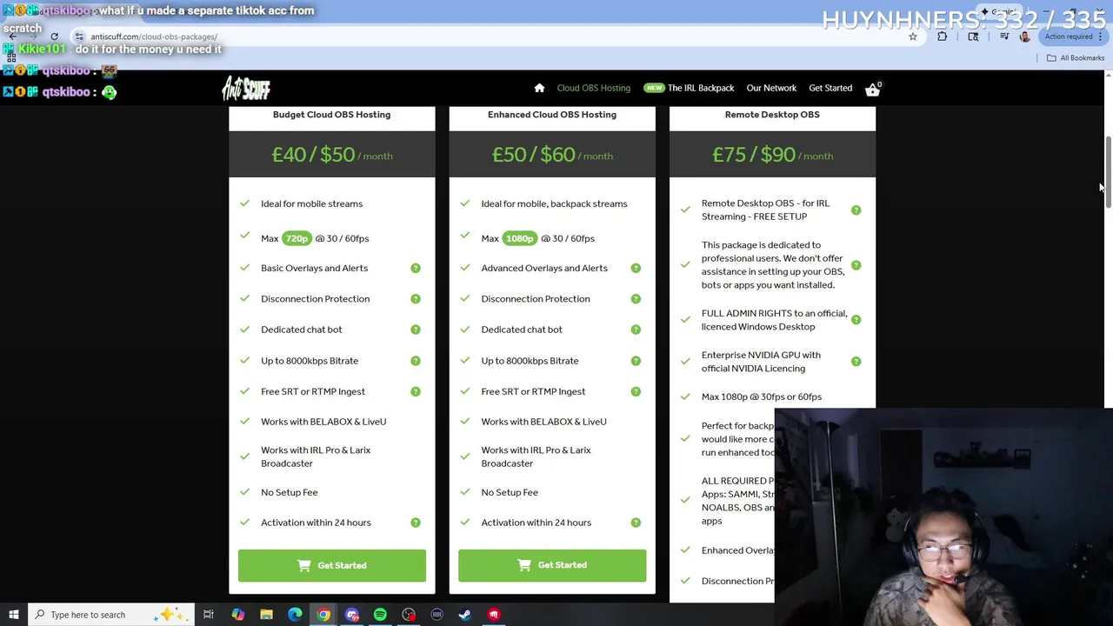This screenshot has height=626, width=1113.
Task: Open Chrome media controls icon
Action: point(1003,37)
